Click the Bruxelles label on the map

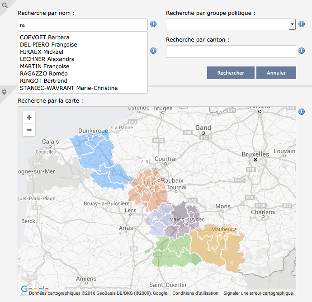click(x=255, y=154)
